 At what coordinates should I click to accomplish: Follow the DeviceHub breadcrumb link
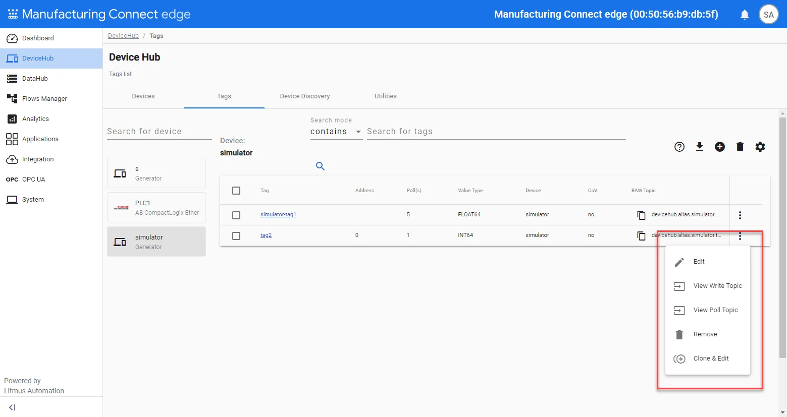(123, 36)
